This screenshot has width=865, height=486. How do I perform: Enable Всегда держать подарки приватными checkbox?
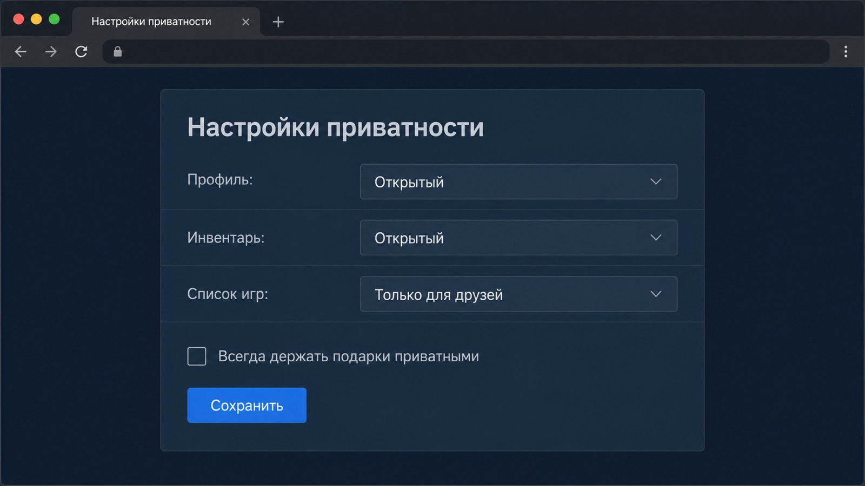point(197,356)
